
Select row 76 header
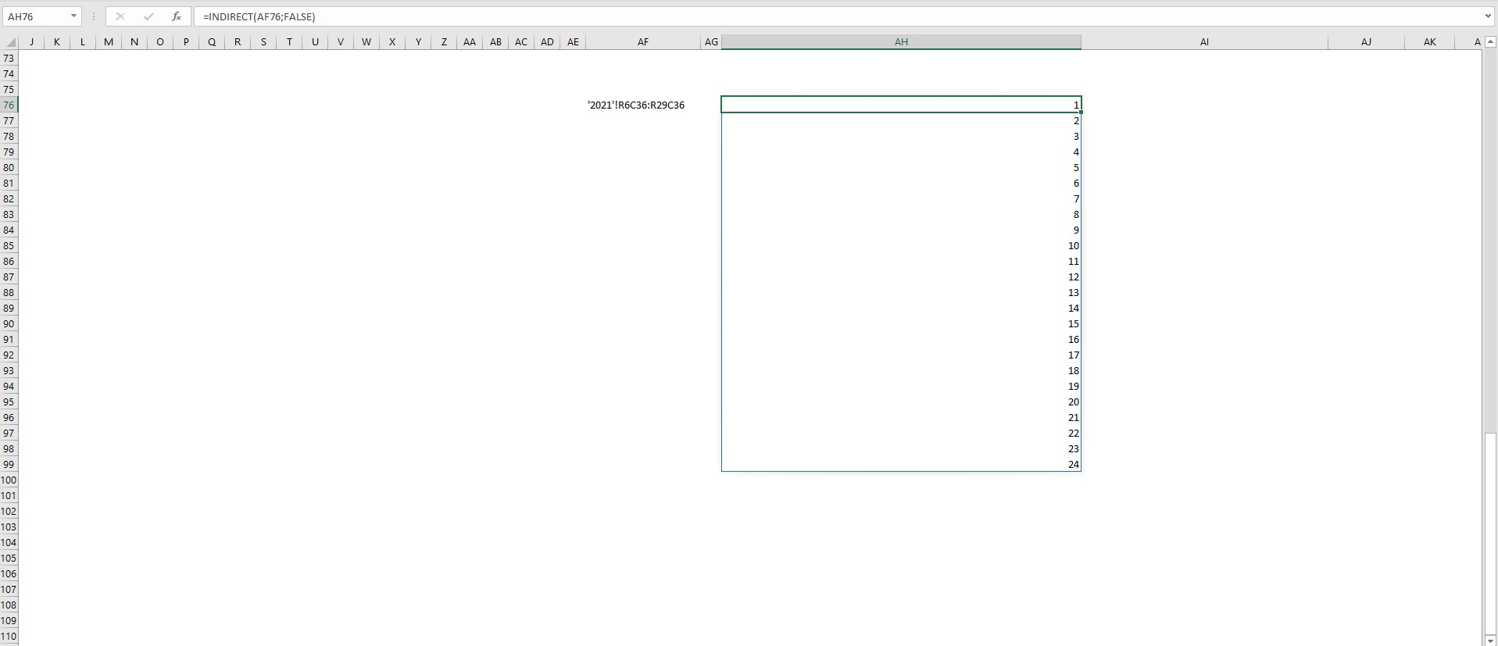click(x=9, y=105)
